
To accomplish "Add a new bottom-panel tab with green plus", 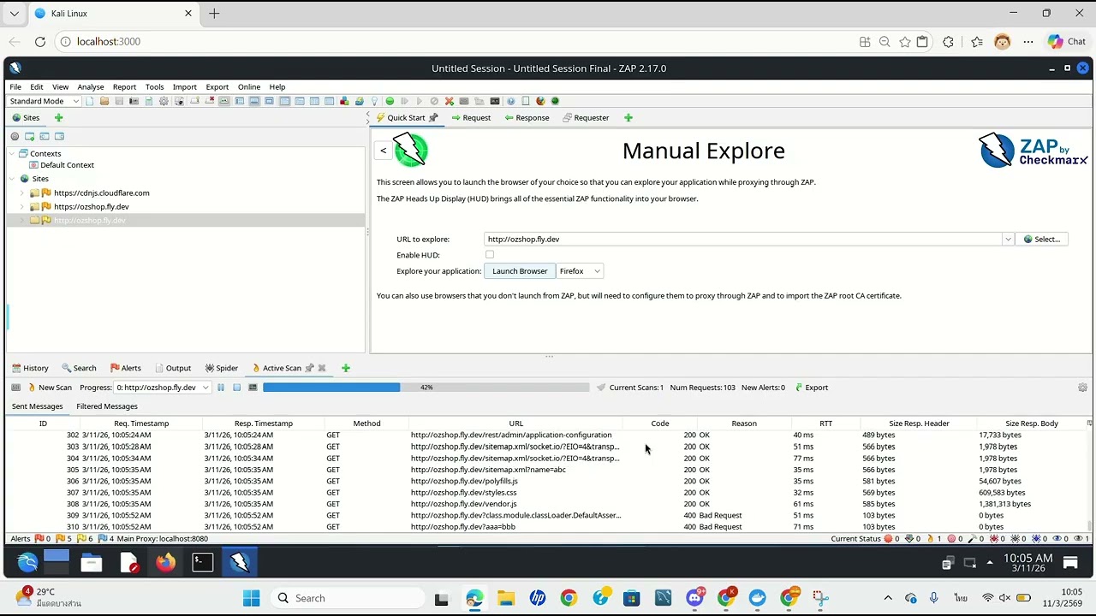I will pos(346,368).
